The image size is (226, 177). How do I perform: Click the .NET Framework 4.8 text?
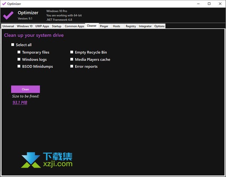tap(59, 20)
